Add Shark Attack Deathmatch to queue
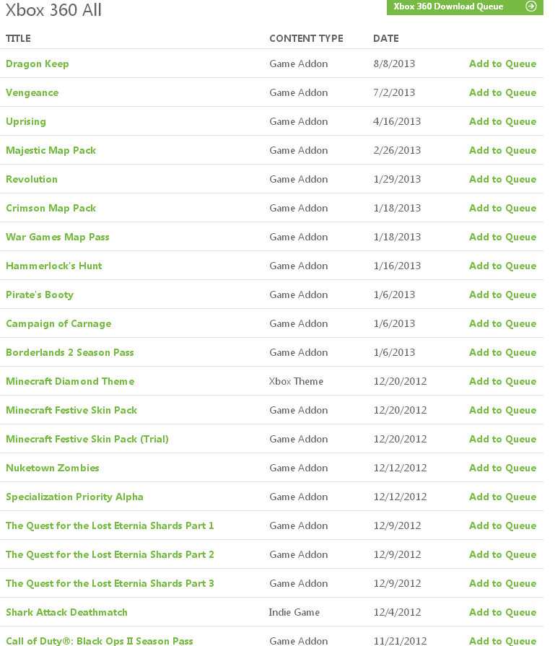 point(502,612)
